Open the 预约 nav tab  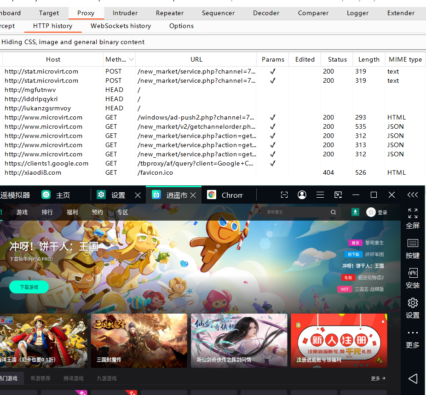(x=97, y=212)
